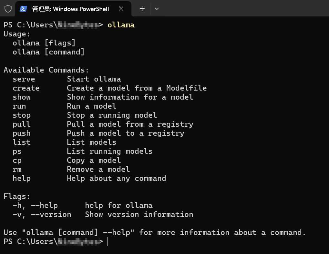Click the 'Show version information' description

coord(139,214)
